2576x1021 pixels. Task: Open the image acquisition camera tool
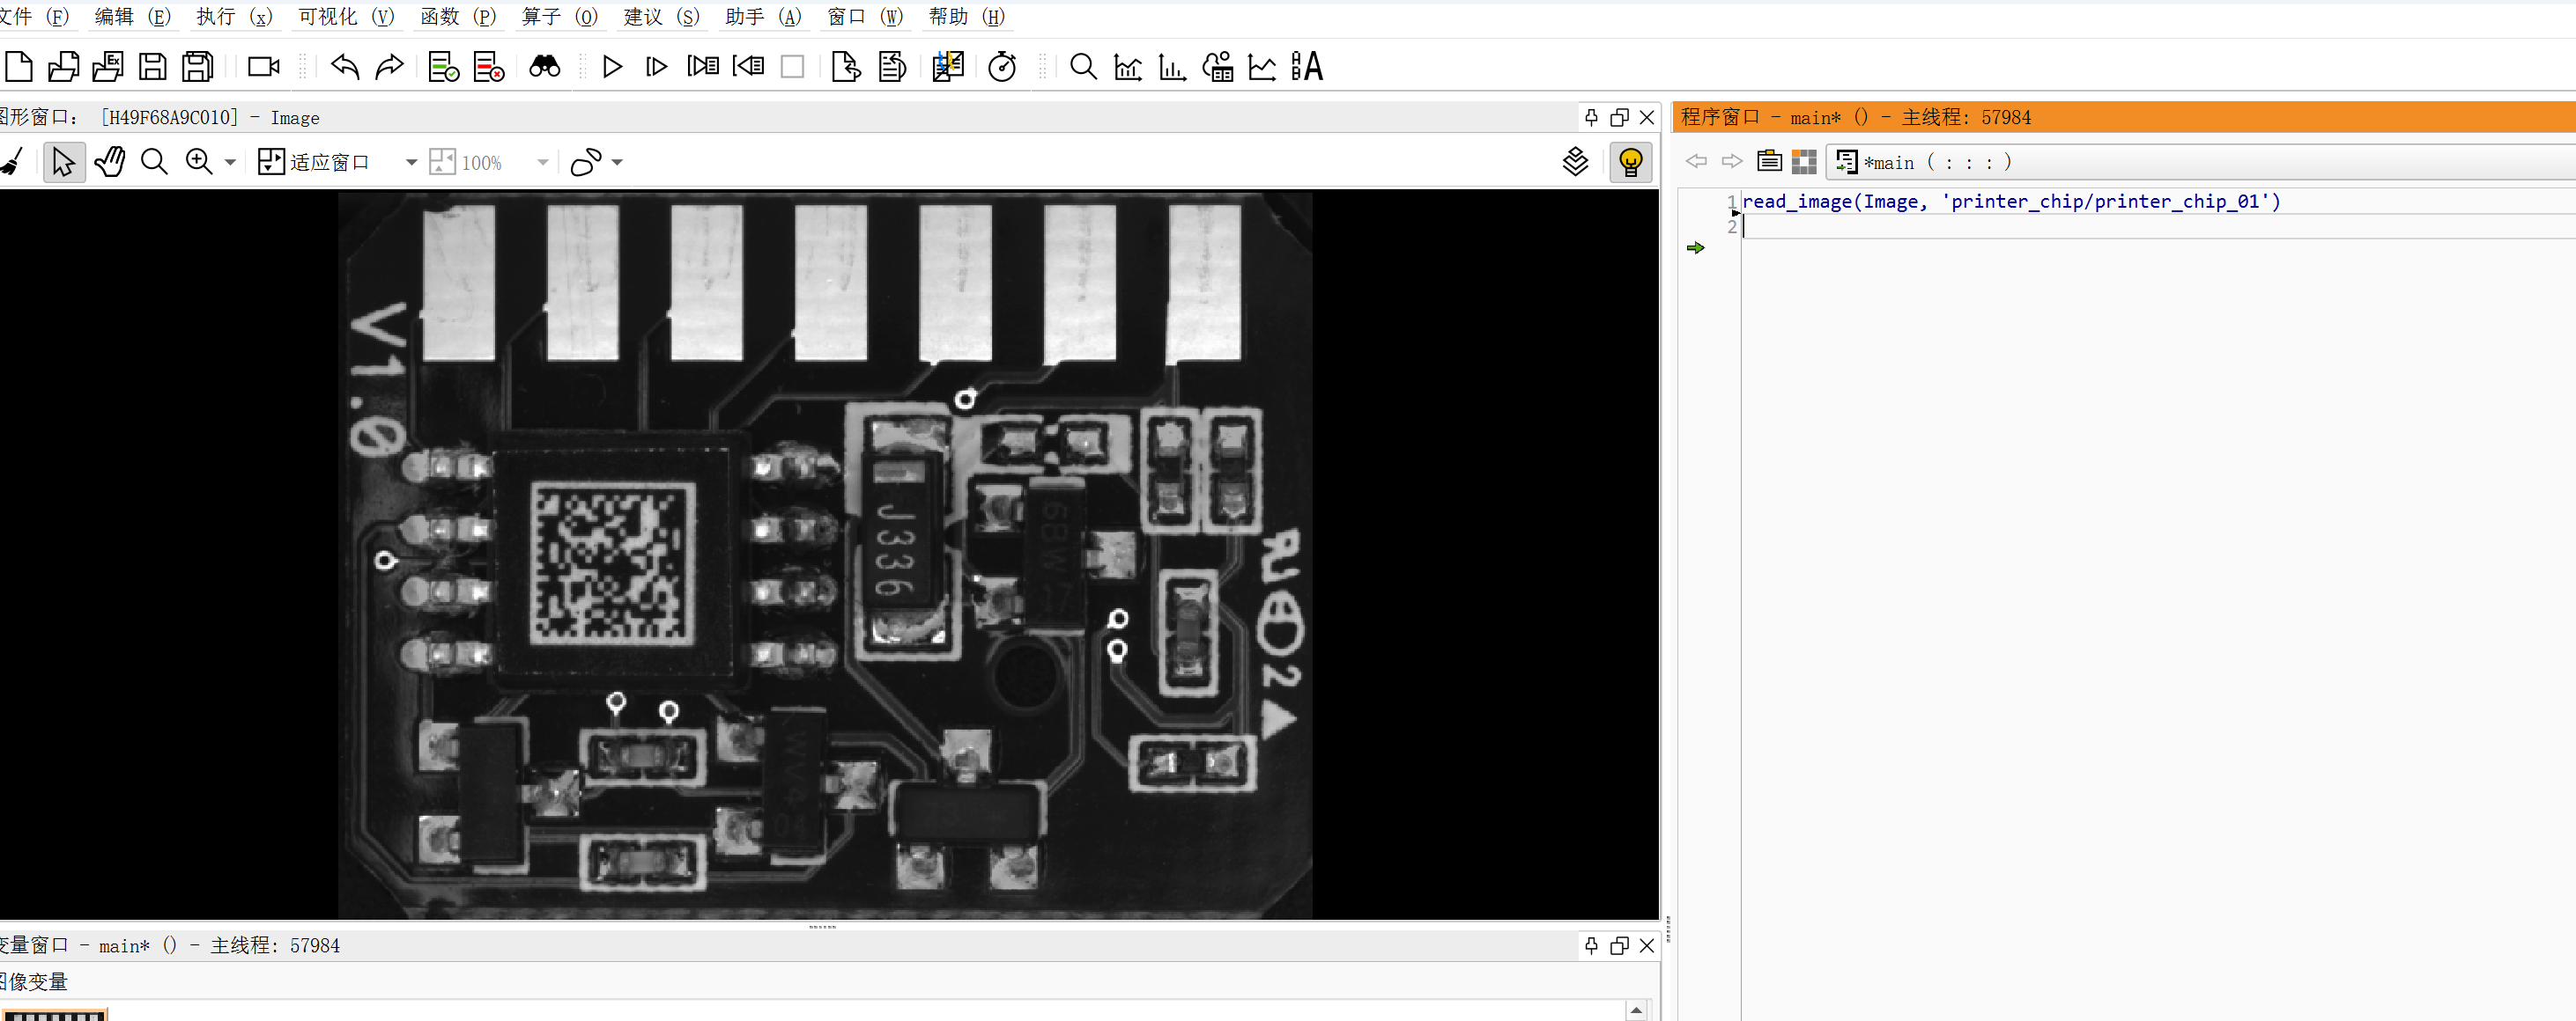264,67
